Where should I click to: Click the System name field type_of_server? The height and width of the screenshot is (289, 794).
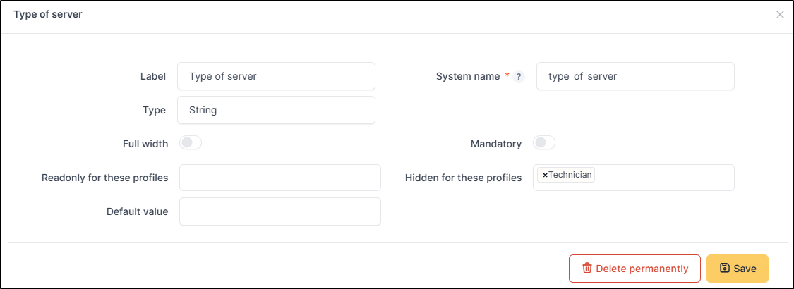click(x=635, y=76)
